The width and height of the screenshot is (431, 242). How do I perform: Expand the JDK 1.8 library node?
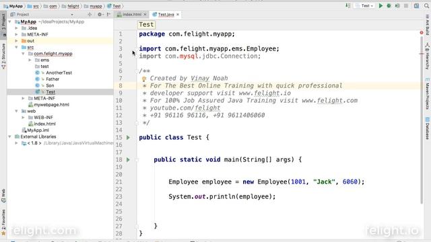pos(16,143)
